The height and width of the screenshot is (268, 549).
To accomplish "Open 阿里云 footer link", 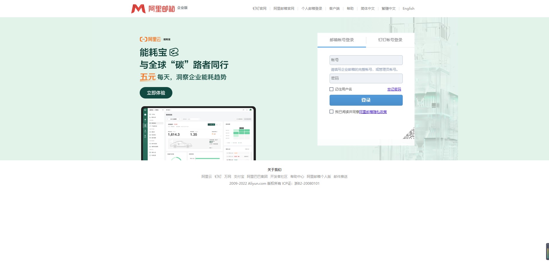I will coord(207,177).
